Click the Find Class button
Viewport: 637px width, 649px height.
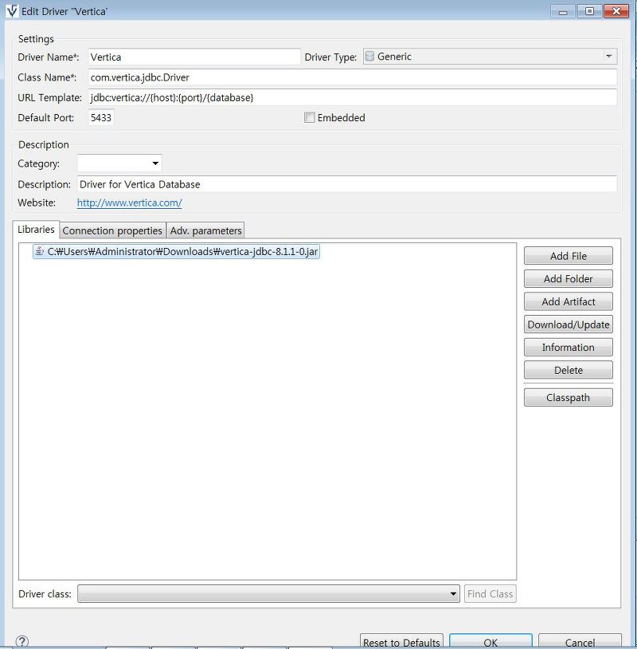pos(490,593)
